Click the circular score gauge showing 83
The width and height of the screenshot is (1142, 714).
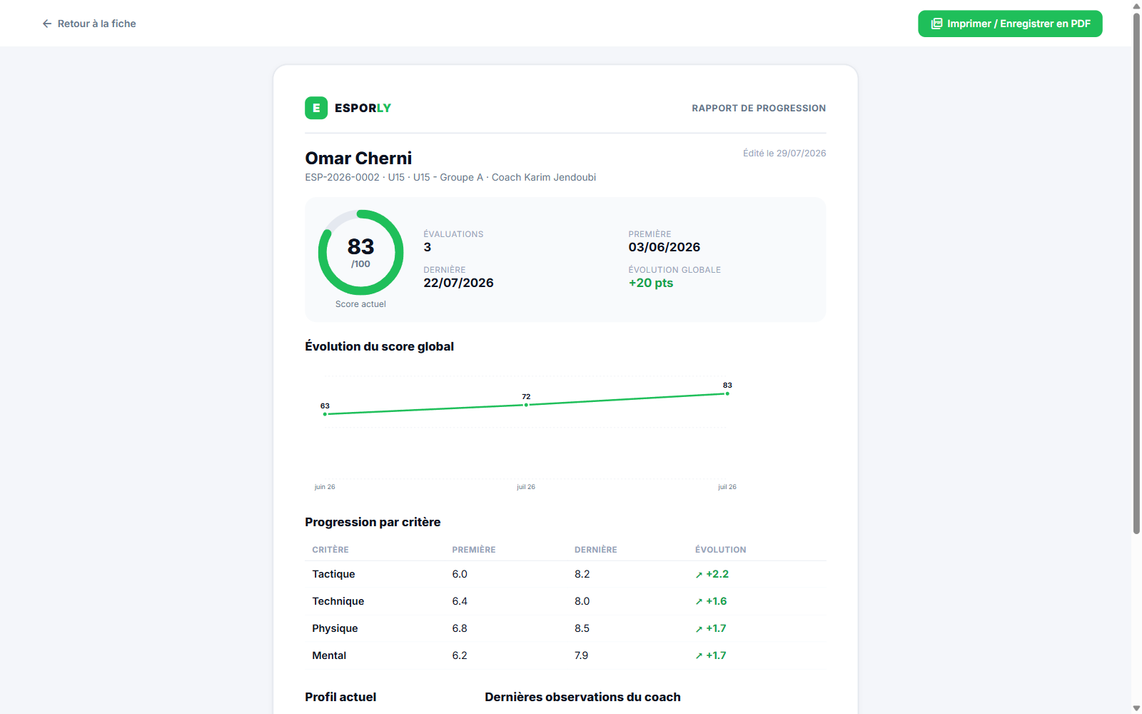pos(360,252)
